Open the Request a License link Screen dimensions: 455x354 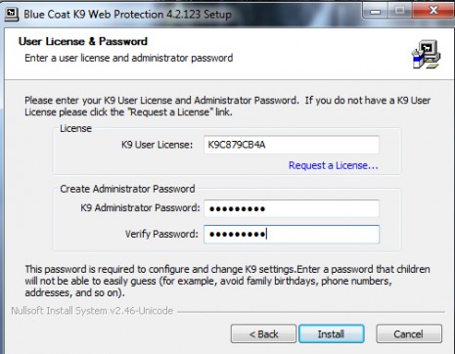[x=334, y=165]
